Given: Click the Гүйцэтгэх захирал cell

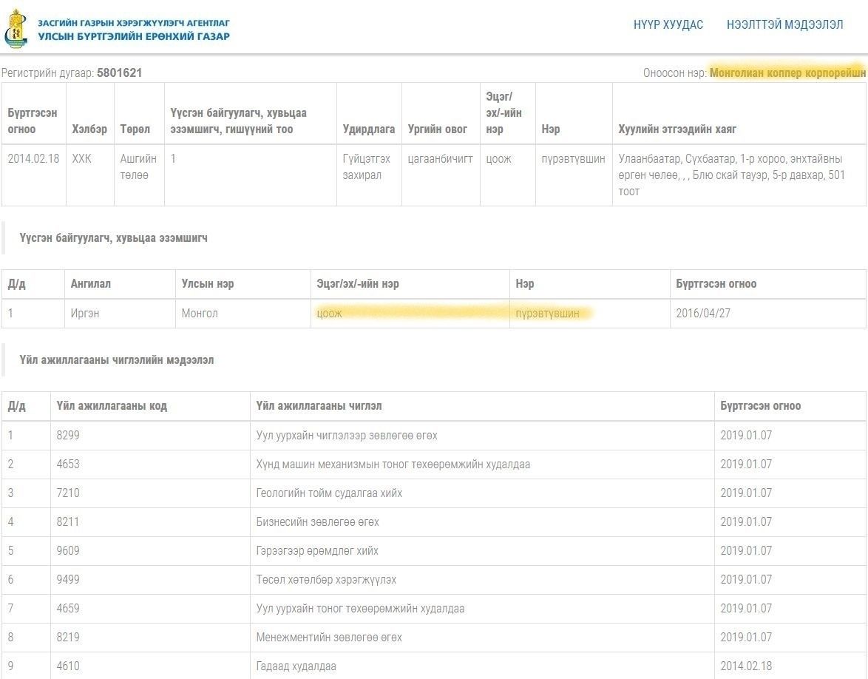Looking at the screenshot, I should pos(368,167).
